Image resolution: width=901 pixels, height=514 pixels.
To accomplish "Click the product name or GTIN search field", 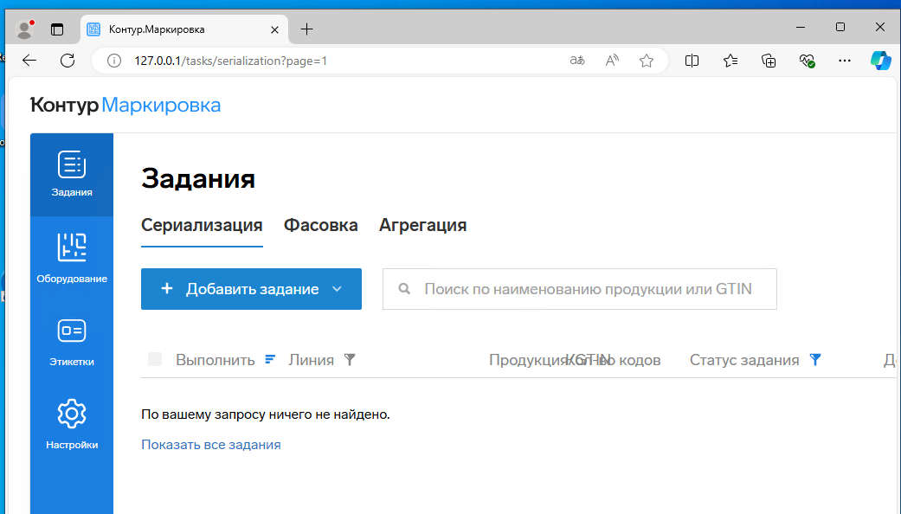I will (589, 289).
